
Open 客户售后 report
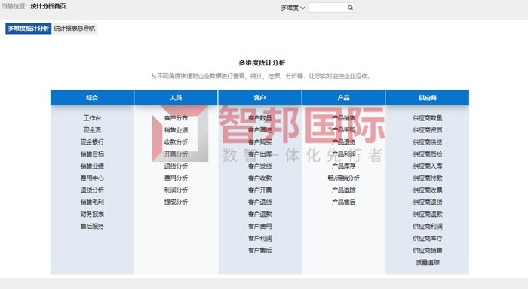tap(259, 251)
